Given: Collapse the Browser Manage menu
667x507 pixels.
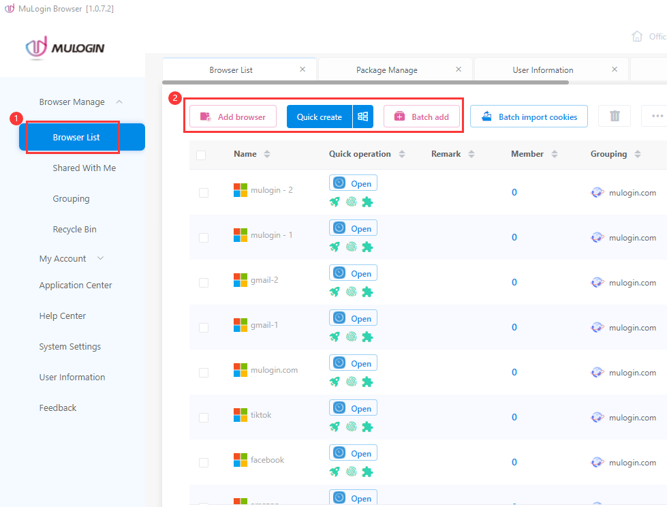Looking at the screenshot, I should (x=119, y=102).
